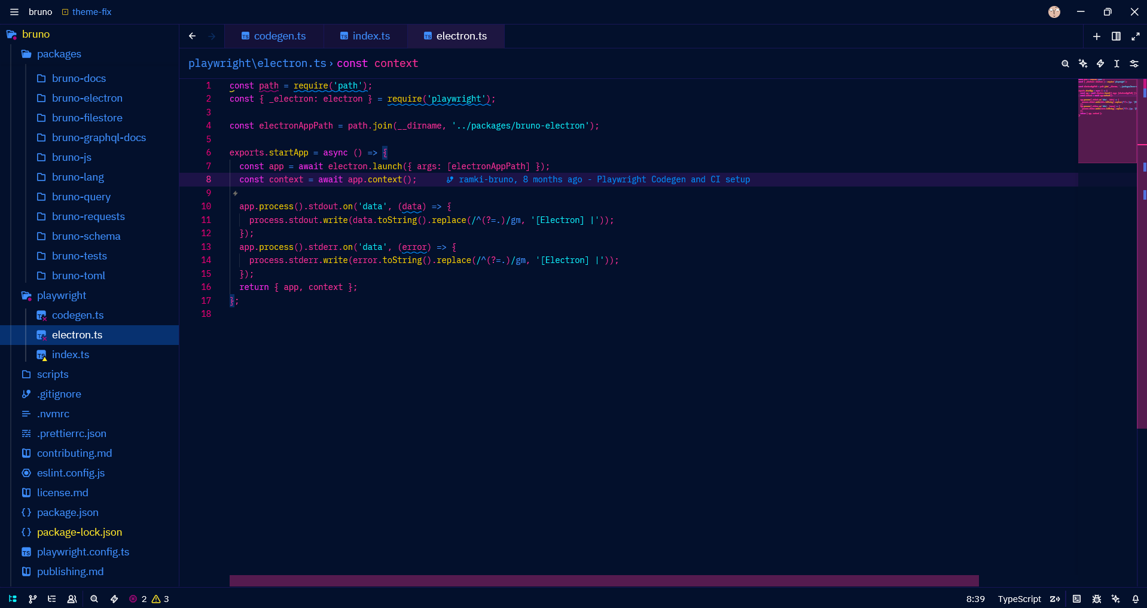Click the playwright\electron.ts breadcrumb path
The width and height of the screenshot is (1147, 608).
coord(257,63)
